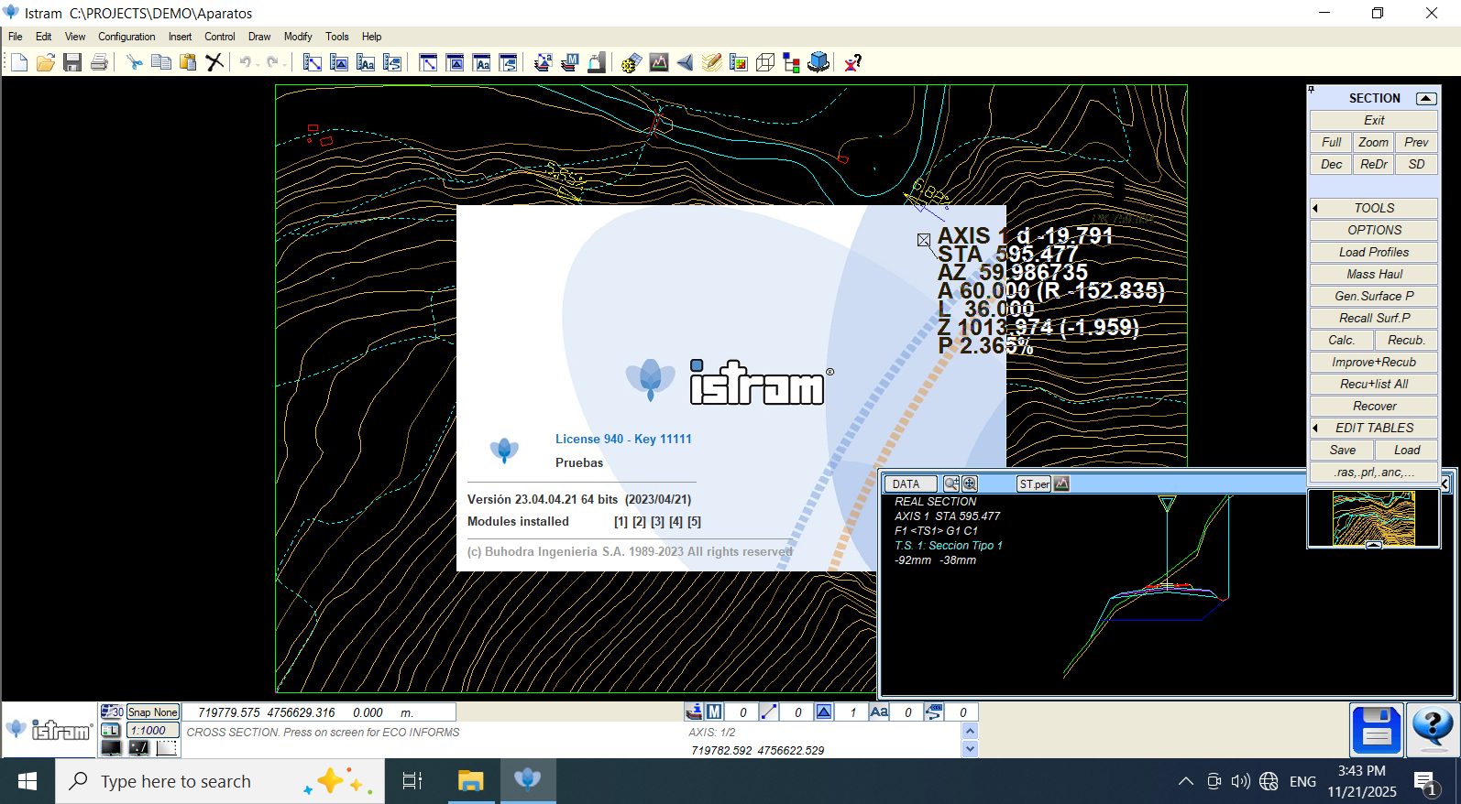The width and height of the screenshot is (1461, 804).
Task: Click the Mass Haul button
Action: coord(1373,274)
